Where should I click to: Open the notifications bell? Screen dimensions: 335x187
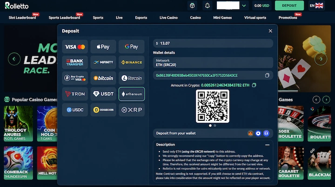pyautogui.click(x=207, y=6)
